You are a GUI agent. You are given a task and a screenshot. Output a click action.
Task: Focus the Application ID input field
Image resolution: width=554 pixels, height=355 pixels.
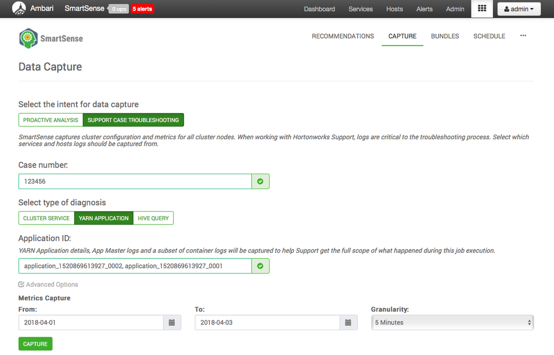(x=135, y=266)
